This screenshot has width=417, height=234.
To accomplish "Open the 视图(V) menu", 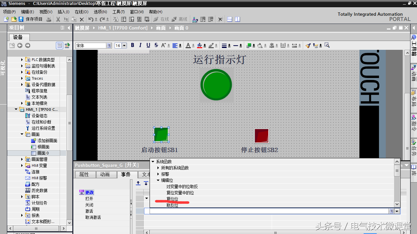I will tap(46, 12).
